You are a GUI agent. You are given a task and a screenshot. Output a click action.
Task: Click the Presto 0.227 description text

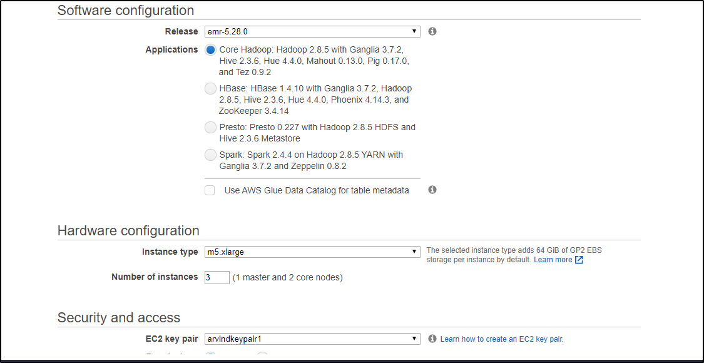click(x=317, y=133)
